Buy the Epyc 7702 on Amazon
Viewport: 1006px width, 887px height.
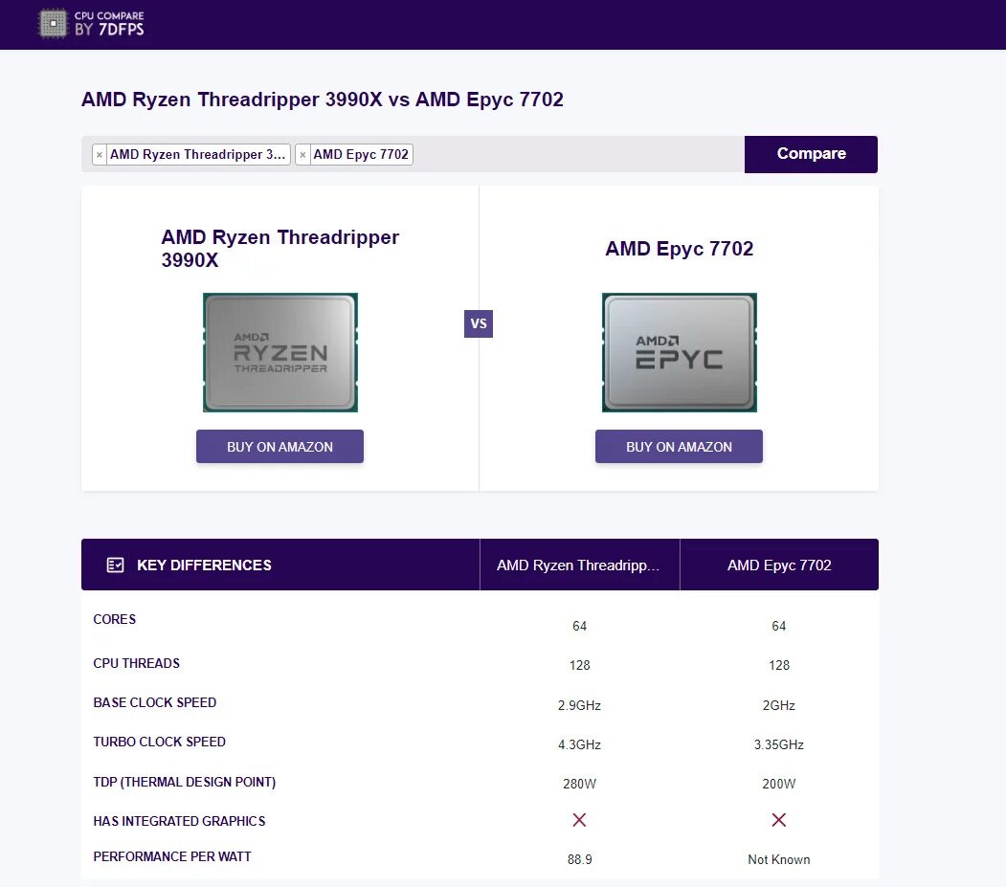coord(679,447)
